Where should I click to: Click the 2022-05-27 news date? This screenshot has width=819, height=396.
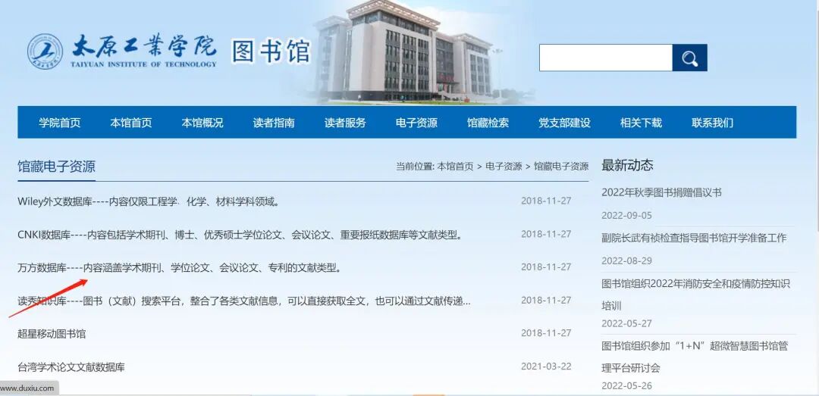click(627, 323)
